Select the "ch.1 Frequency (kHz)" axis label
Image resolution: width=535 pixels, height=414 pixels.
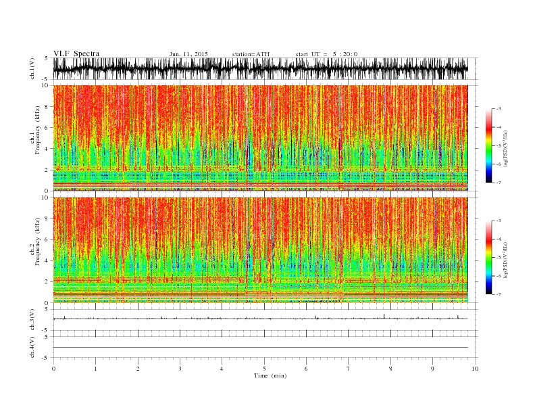pyautogui.click(x=35, y=130)
